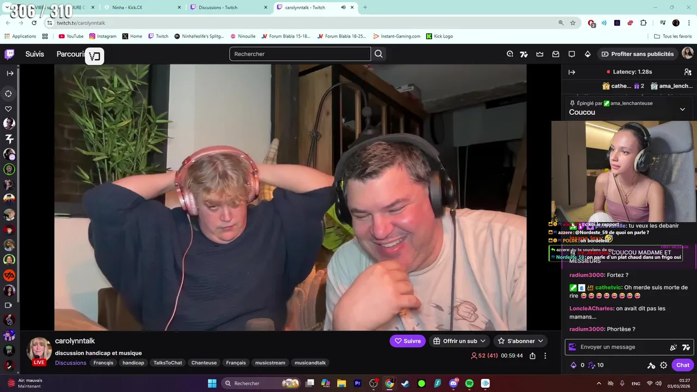Click the party popper icon in chat input
697x392 pixels.
pos(673,347)
